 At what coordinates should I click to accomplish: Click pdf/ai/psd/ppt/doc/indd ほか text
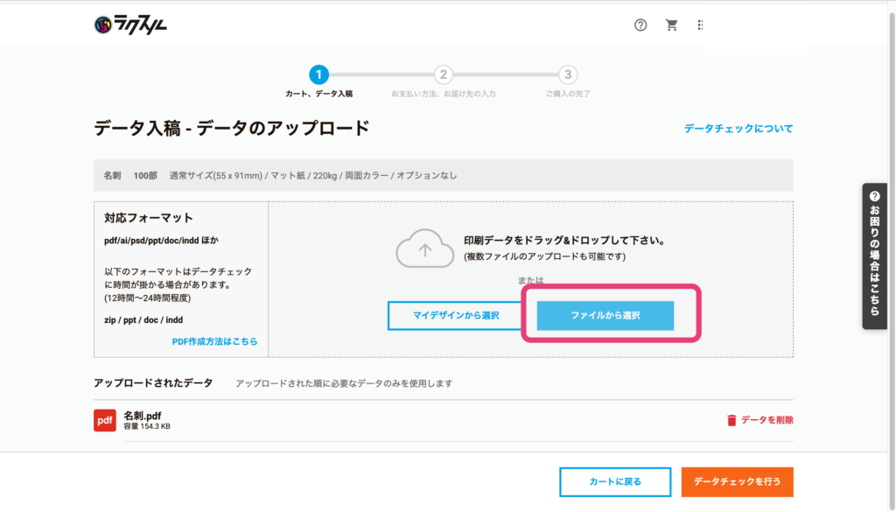pos(161,241)
